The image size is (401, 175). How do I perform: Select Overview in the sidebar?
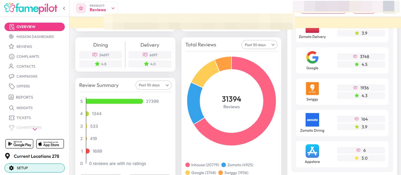coord(34,27)
